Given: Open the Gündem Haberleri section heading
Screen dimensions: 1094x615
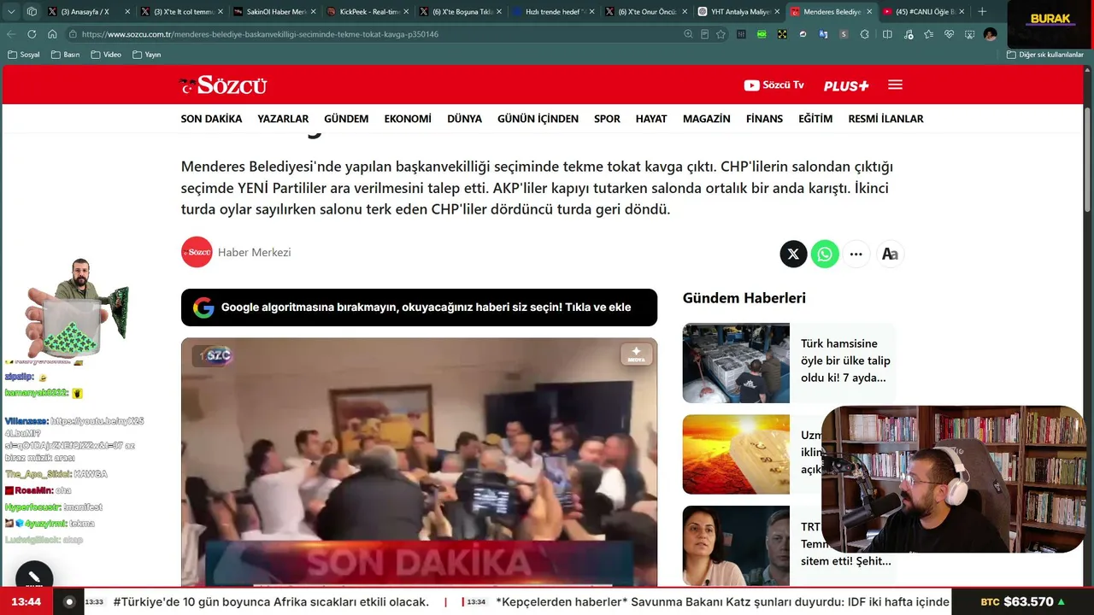Looking at the screenshot, I should (x=744, y=298).
